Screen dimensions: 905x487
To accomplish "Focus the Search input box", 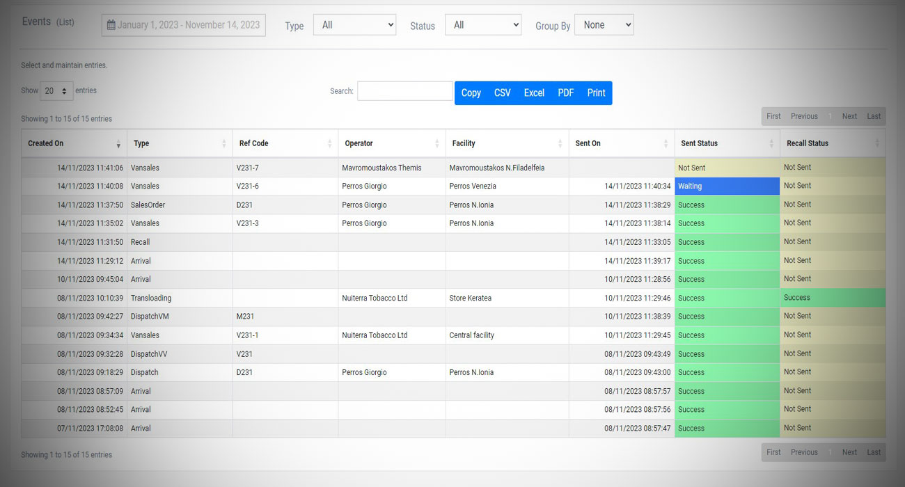I will 405,91.
